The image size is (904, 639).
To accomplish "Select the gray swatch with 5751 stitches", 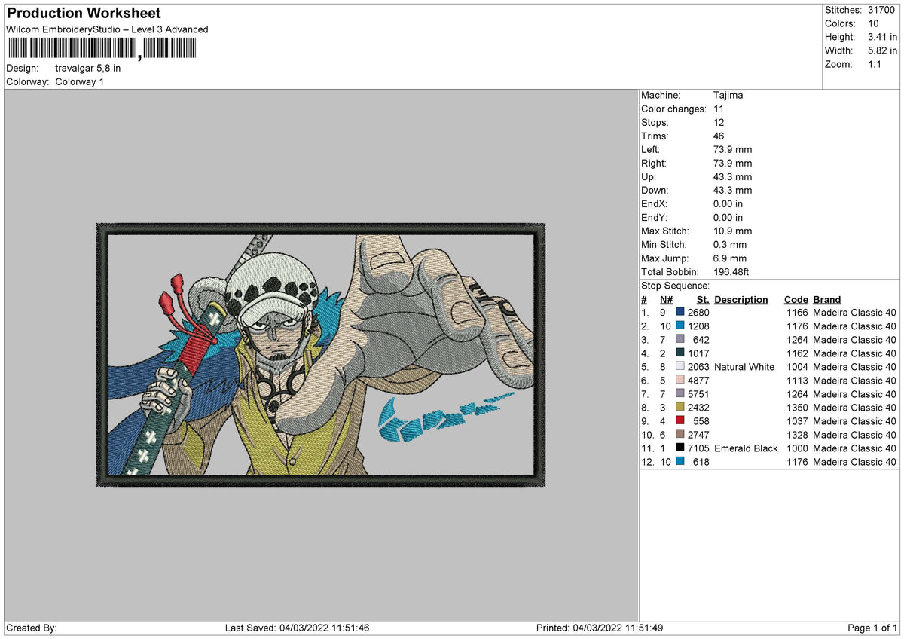I will [680, 394].
